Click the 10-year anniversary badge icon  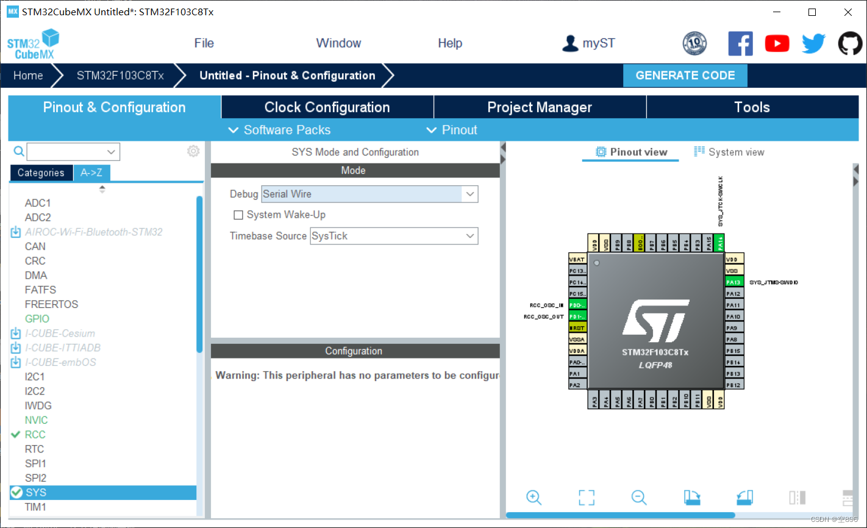click(x=694, y=43)
